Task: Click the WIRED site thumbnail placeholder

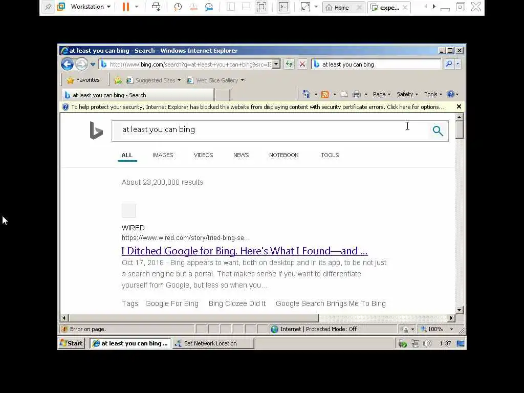Action: (128, 211)
